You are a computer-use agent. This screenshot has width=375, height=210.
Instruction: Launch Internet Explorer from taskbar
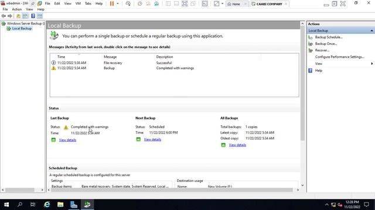[47, 205]
